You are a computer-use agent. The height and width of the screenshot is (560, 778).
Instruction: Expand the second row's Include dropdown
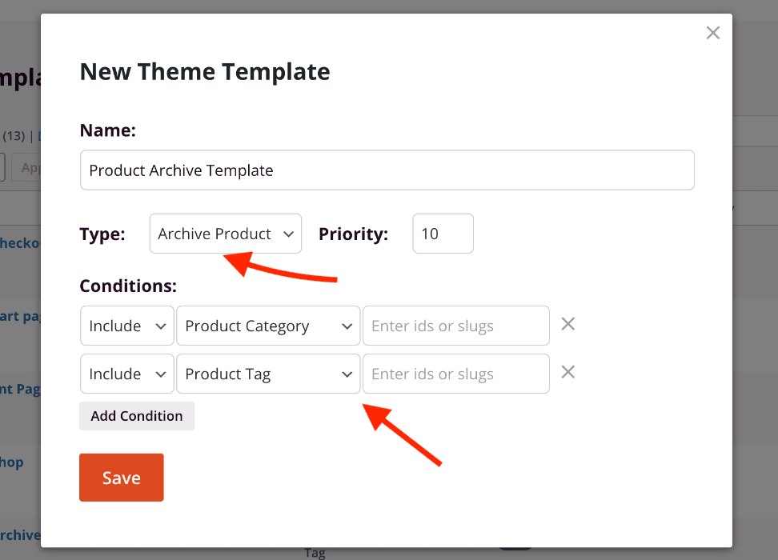point(126,374)
